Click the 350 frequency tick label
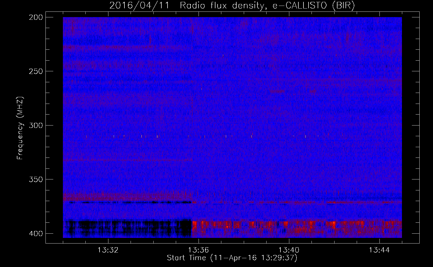This screenshot has height=267, width=433. pyautogui.click(x=36, y=179)
